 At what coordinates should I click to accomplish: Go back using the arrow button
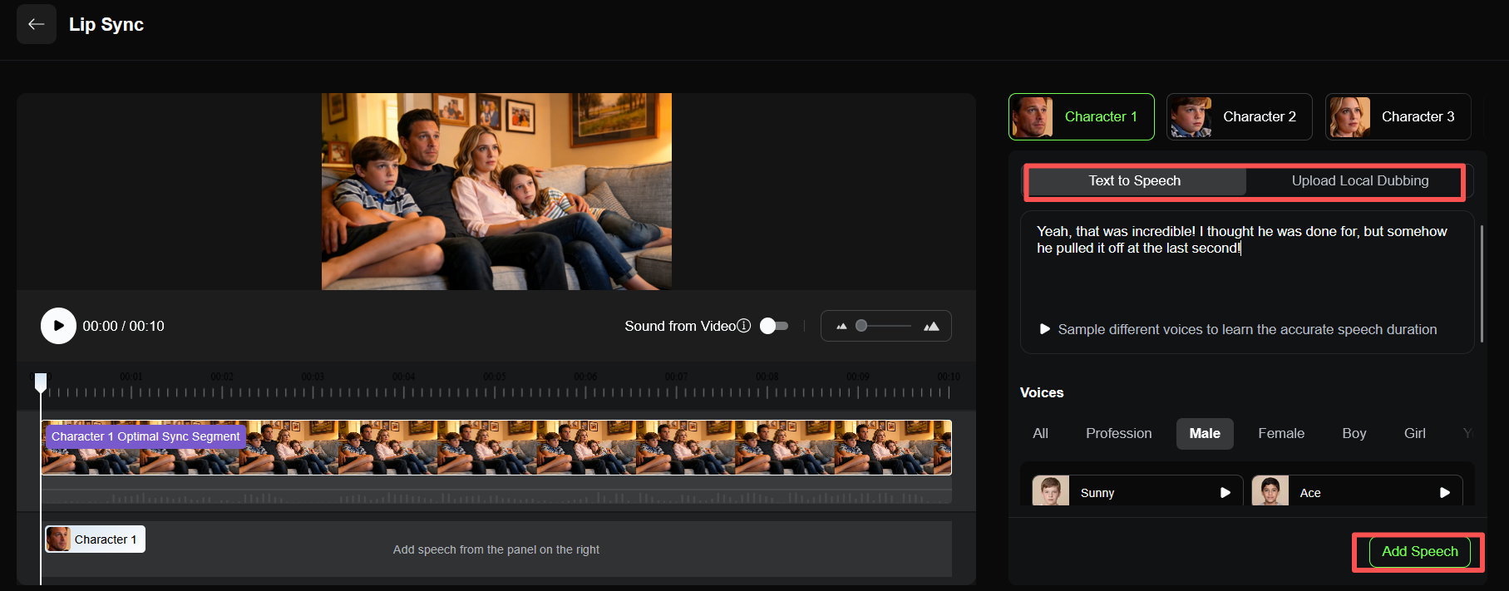click(x=37, y=24)
